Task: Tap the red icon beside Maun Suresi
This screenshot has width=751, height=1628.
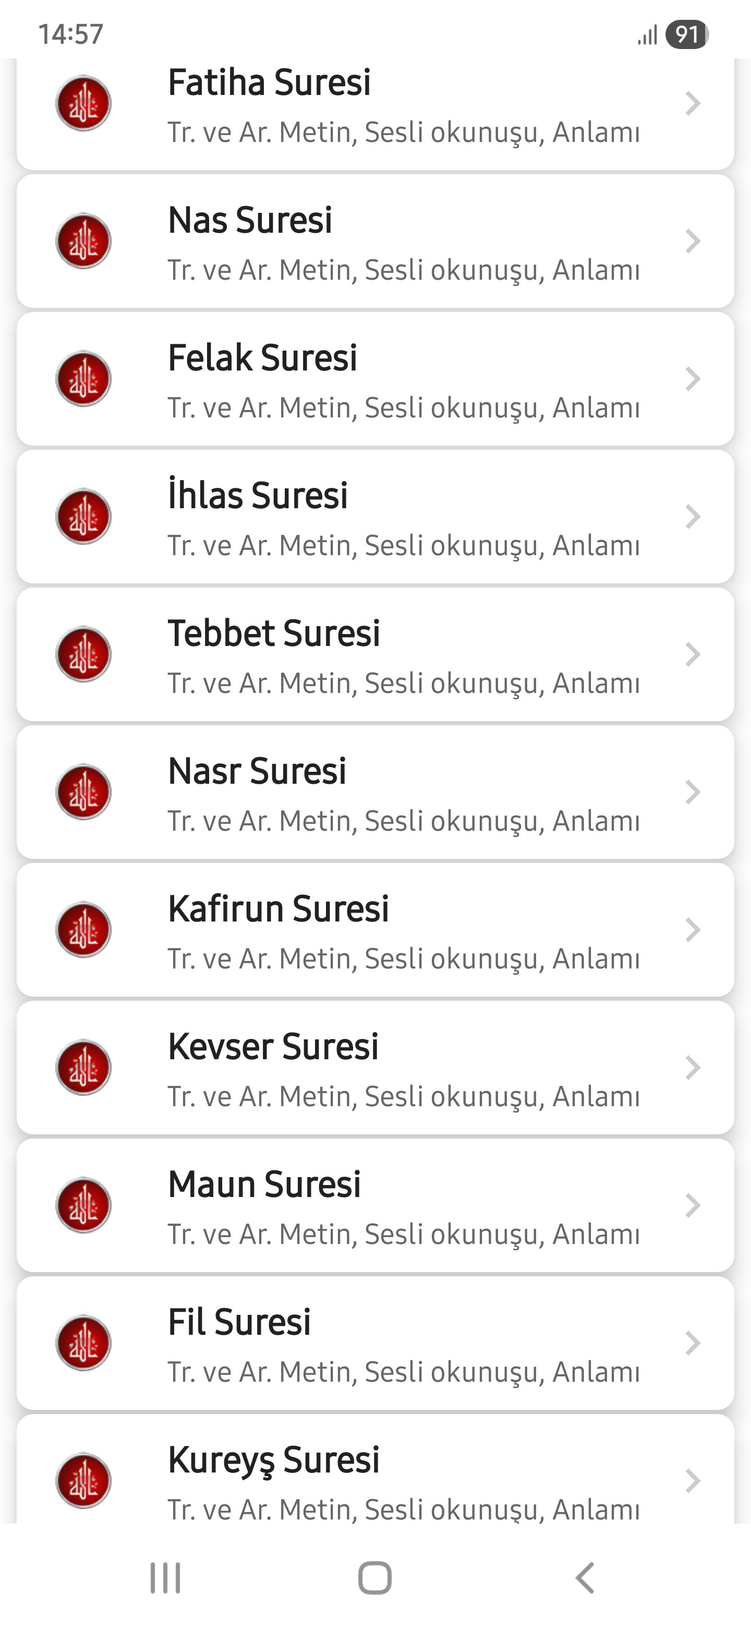Action: (x=83, y=1205)
